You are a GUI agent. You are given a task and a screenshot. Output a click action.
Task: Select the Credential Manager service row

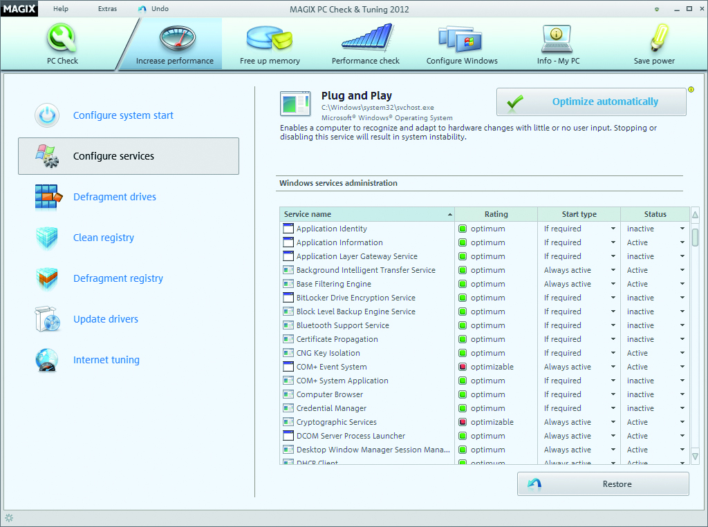[484, 408]
